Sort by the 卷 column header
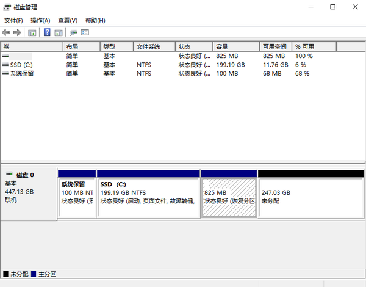 click(32, 46)
